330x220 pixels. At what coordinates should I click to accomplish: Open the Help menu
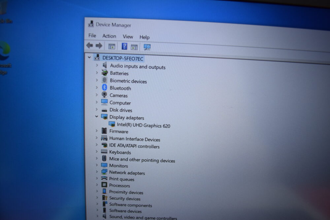point(145,37)
